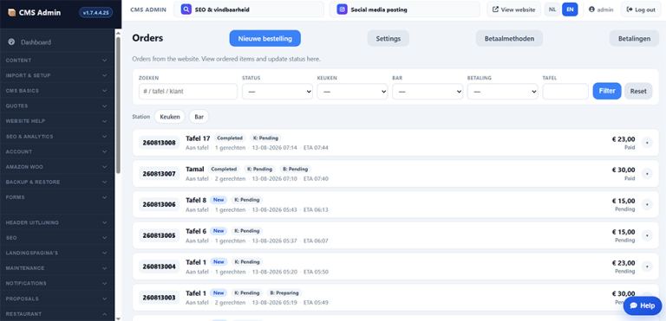
Task: Expand the NOTIFICATIONS sidebar section
Action: (57, 283)
